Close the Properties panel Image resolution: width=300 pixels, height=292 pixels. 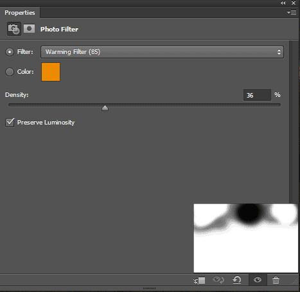pyautogui.click(x=294, y=3)
